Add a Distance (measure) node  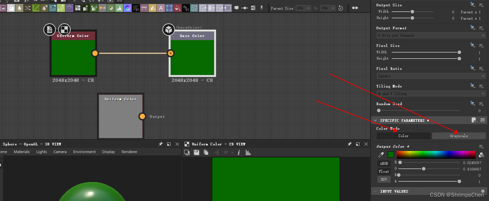coord(61,8)
